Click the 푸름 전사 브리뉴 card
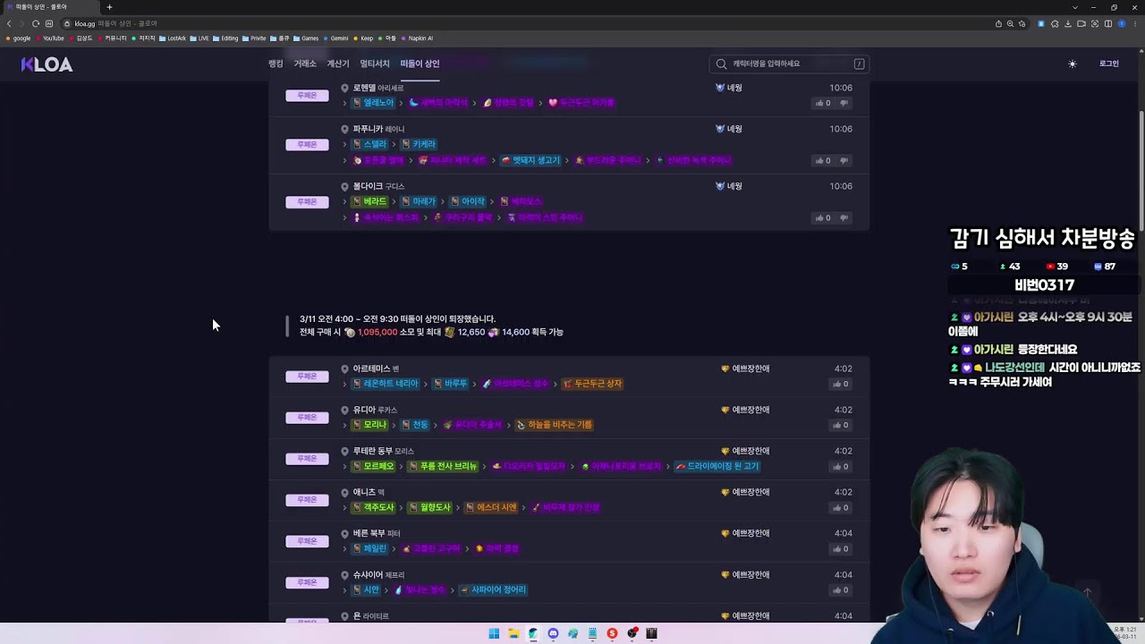 [443, 466]
